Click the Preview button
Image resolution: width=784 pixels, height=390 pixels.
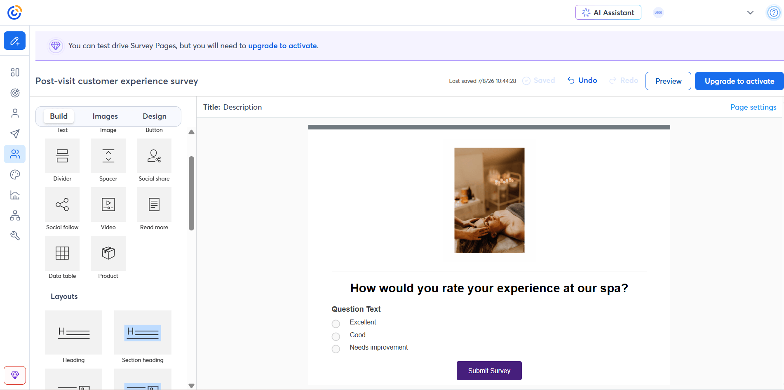point(668,81)
